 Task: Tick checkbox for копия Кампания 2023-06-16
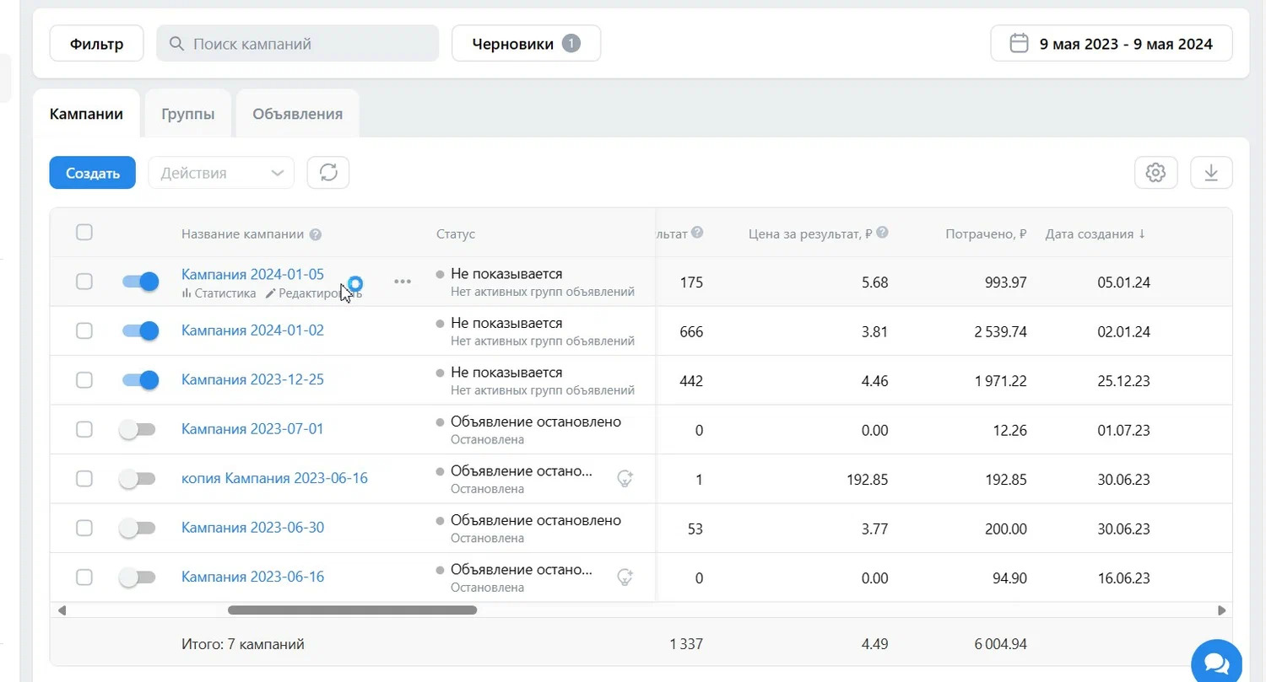(84, 479)
